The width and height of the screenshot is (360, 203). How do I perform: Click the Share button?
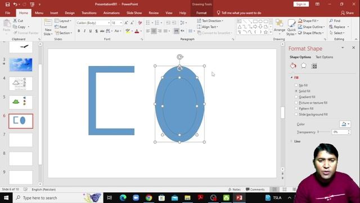[x=348, y=13]
